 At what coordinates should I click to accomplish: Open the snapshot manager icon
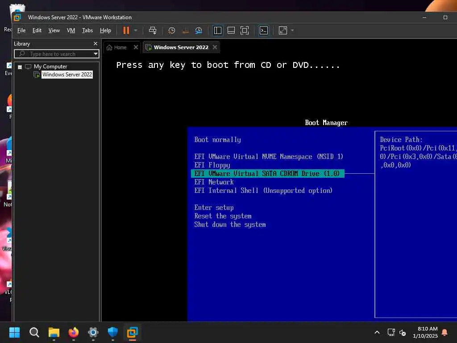pyautogui.click(x=199, y=30)
